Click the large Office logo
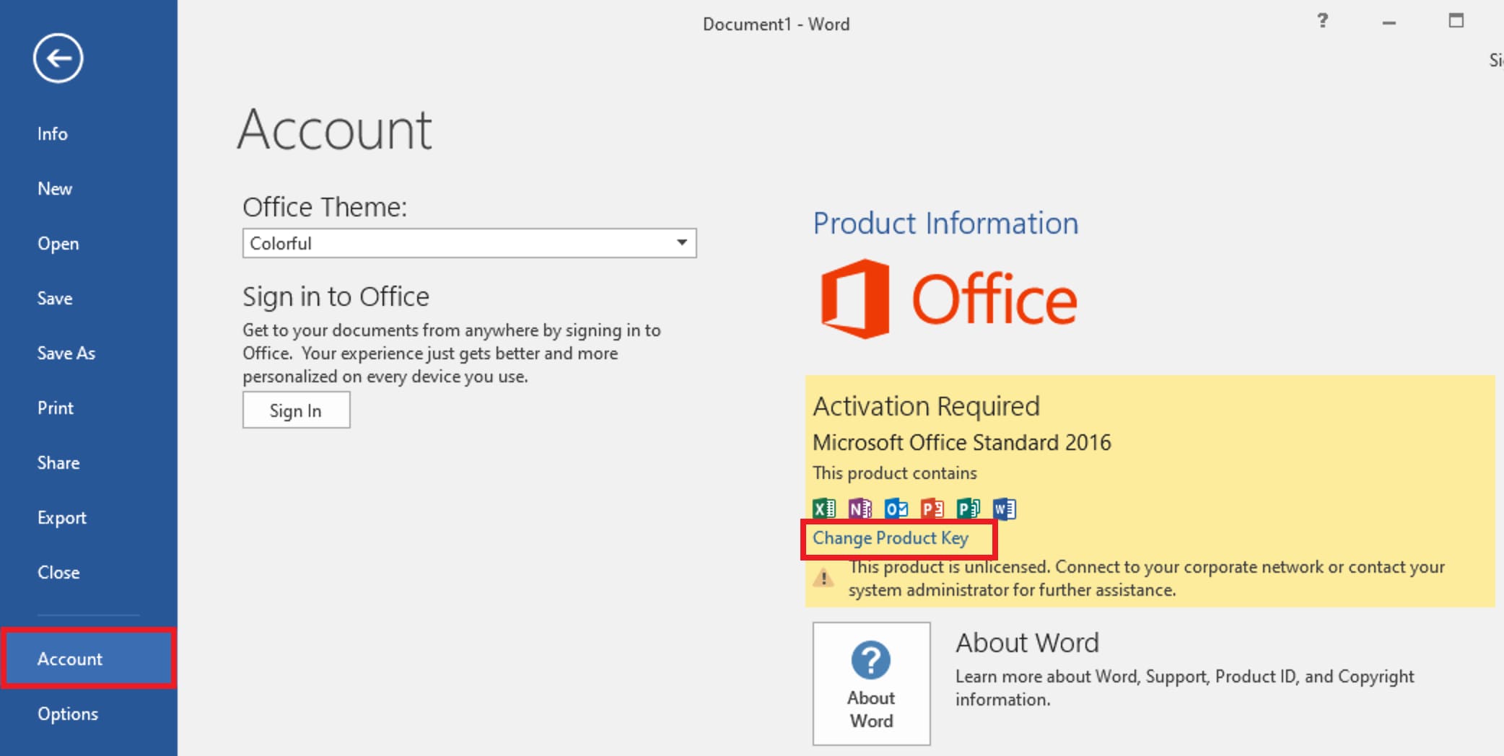This screenshot has width=1504, height=756. point(948,299)
